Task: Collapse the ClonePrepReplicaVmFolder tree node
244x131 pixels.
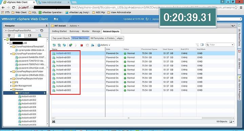Action: [11, 72]
